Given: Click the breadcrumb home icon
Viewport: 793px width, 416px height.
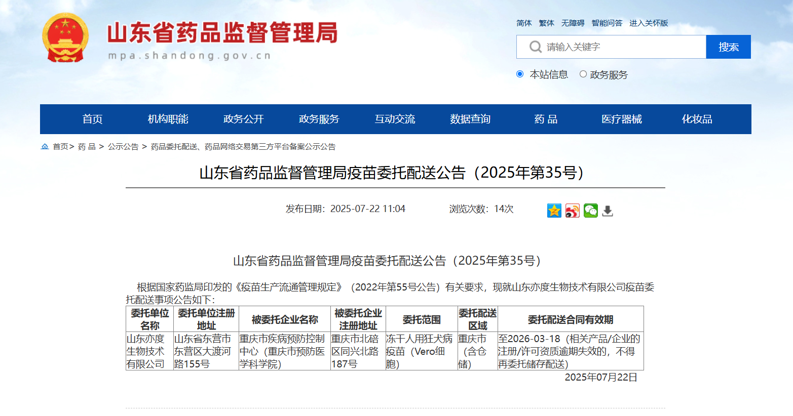Looking at the screenshot, I should (x=45, y=147).
